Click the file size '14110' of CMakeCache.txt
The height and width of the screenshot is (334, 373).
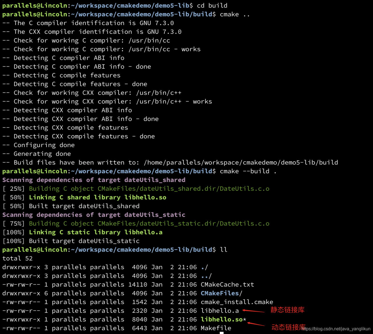coord(138,285)
